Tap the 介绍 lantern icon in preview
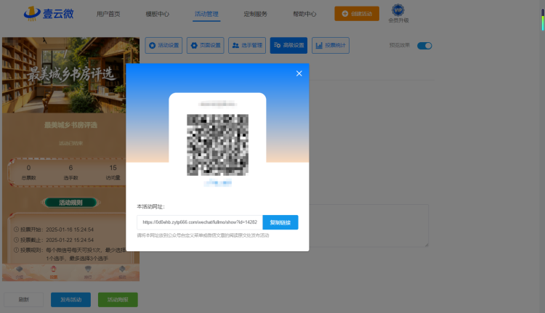545x313 pixels. click(x=20, y=269)
